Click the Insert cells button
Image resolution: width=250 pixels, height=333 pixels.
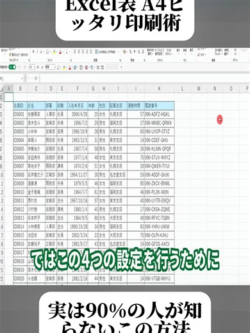pyautogui.click(x=178, y=52)
